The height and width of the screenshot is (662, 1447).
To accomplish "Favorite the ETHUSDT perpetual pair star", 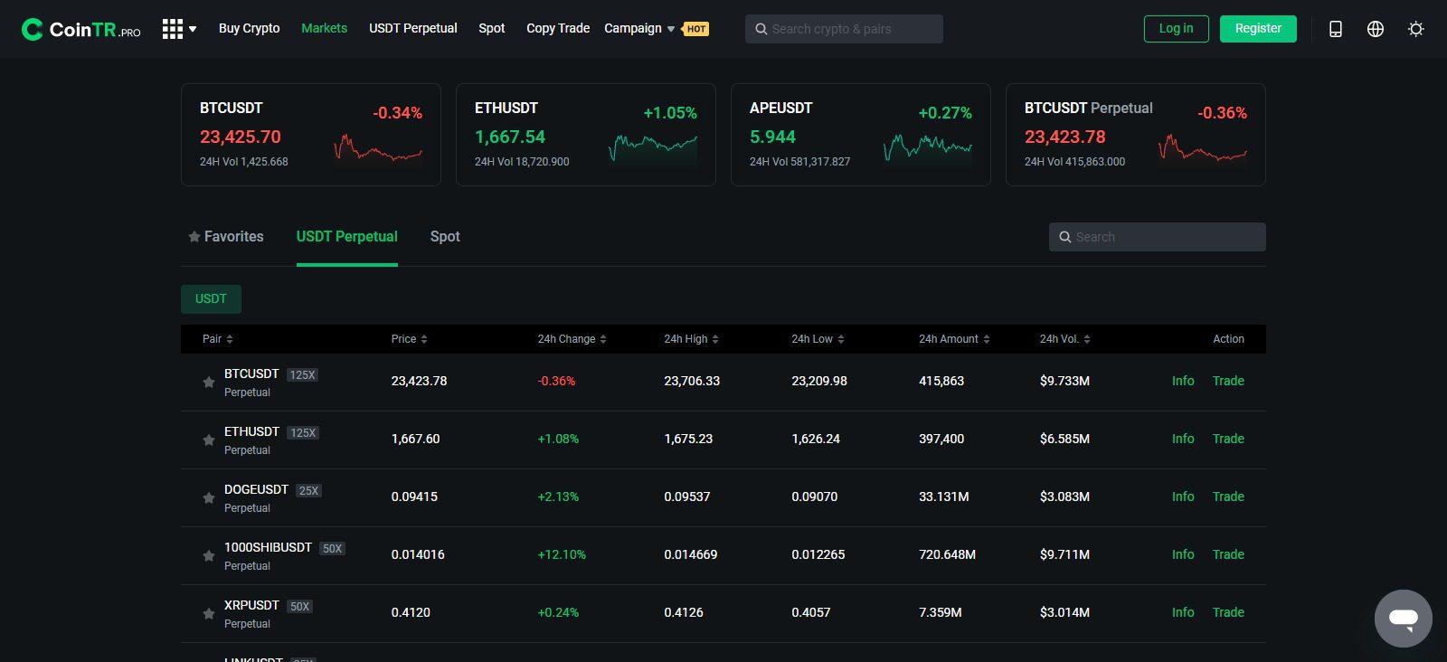I will (209, 440).
